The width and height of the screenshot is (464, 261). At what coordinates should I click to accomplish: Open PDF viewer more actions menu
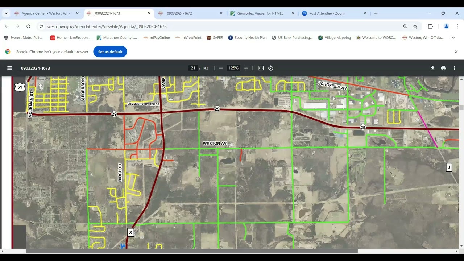454,68
